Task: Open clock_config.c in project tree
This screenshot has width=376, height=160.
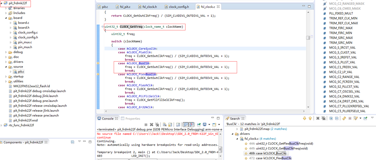Action: (x=28, y=33)
